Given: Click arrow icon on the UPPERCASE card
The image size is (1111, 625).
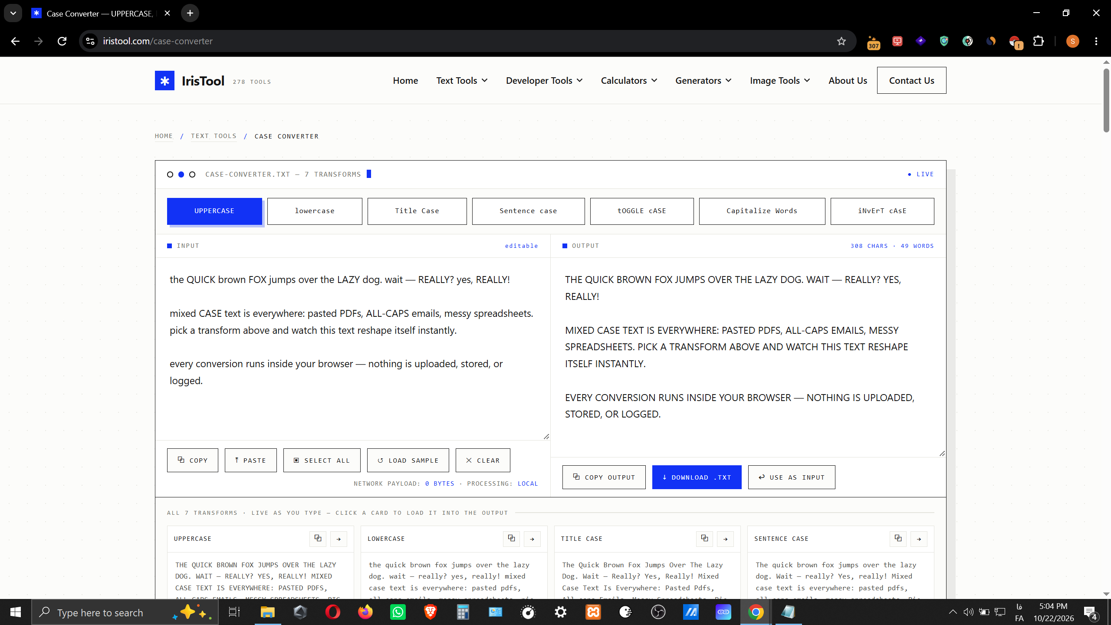Looking at the screenshot, I should pos(339,539).
